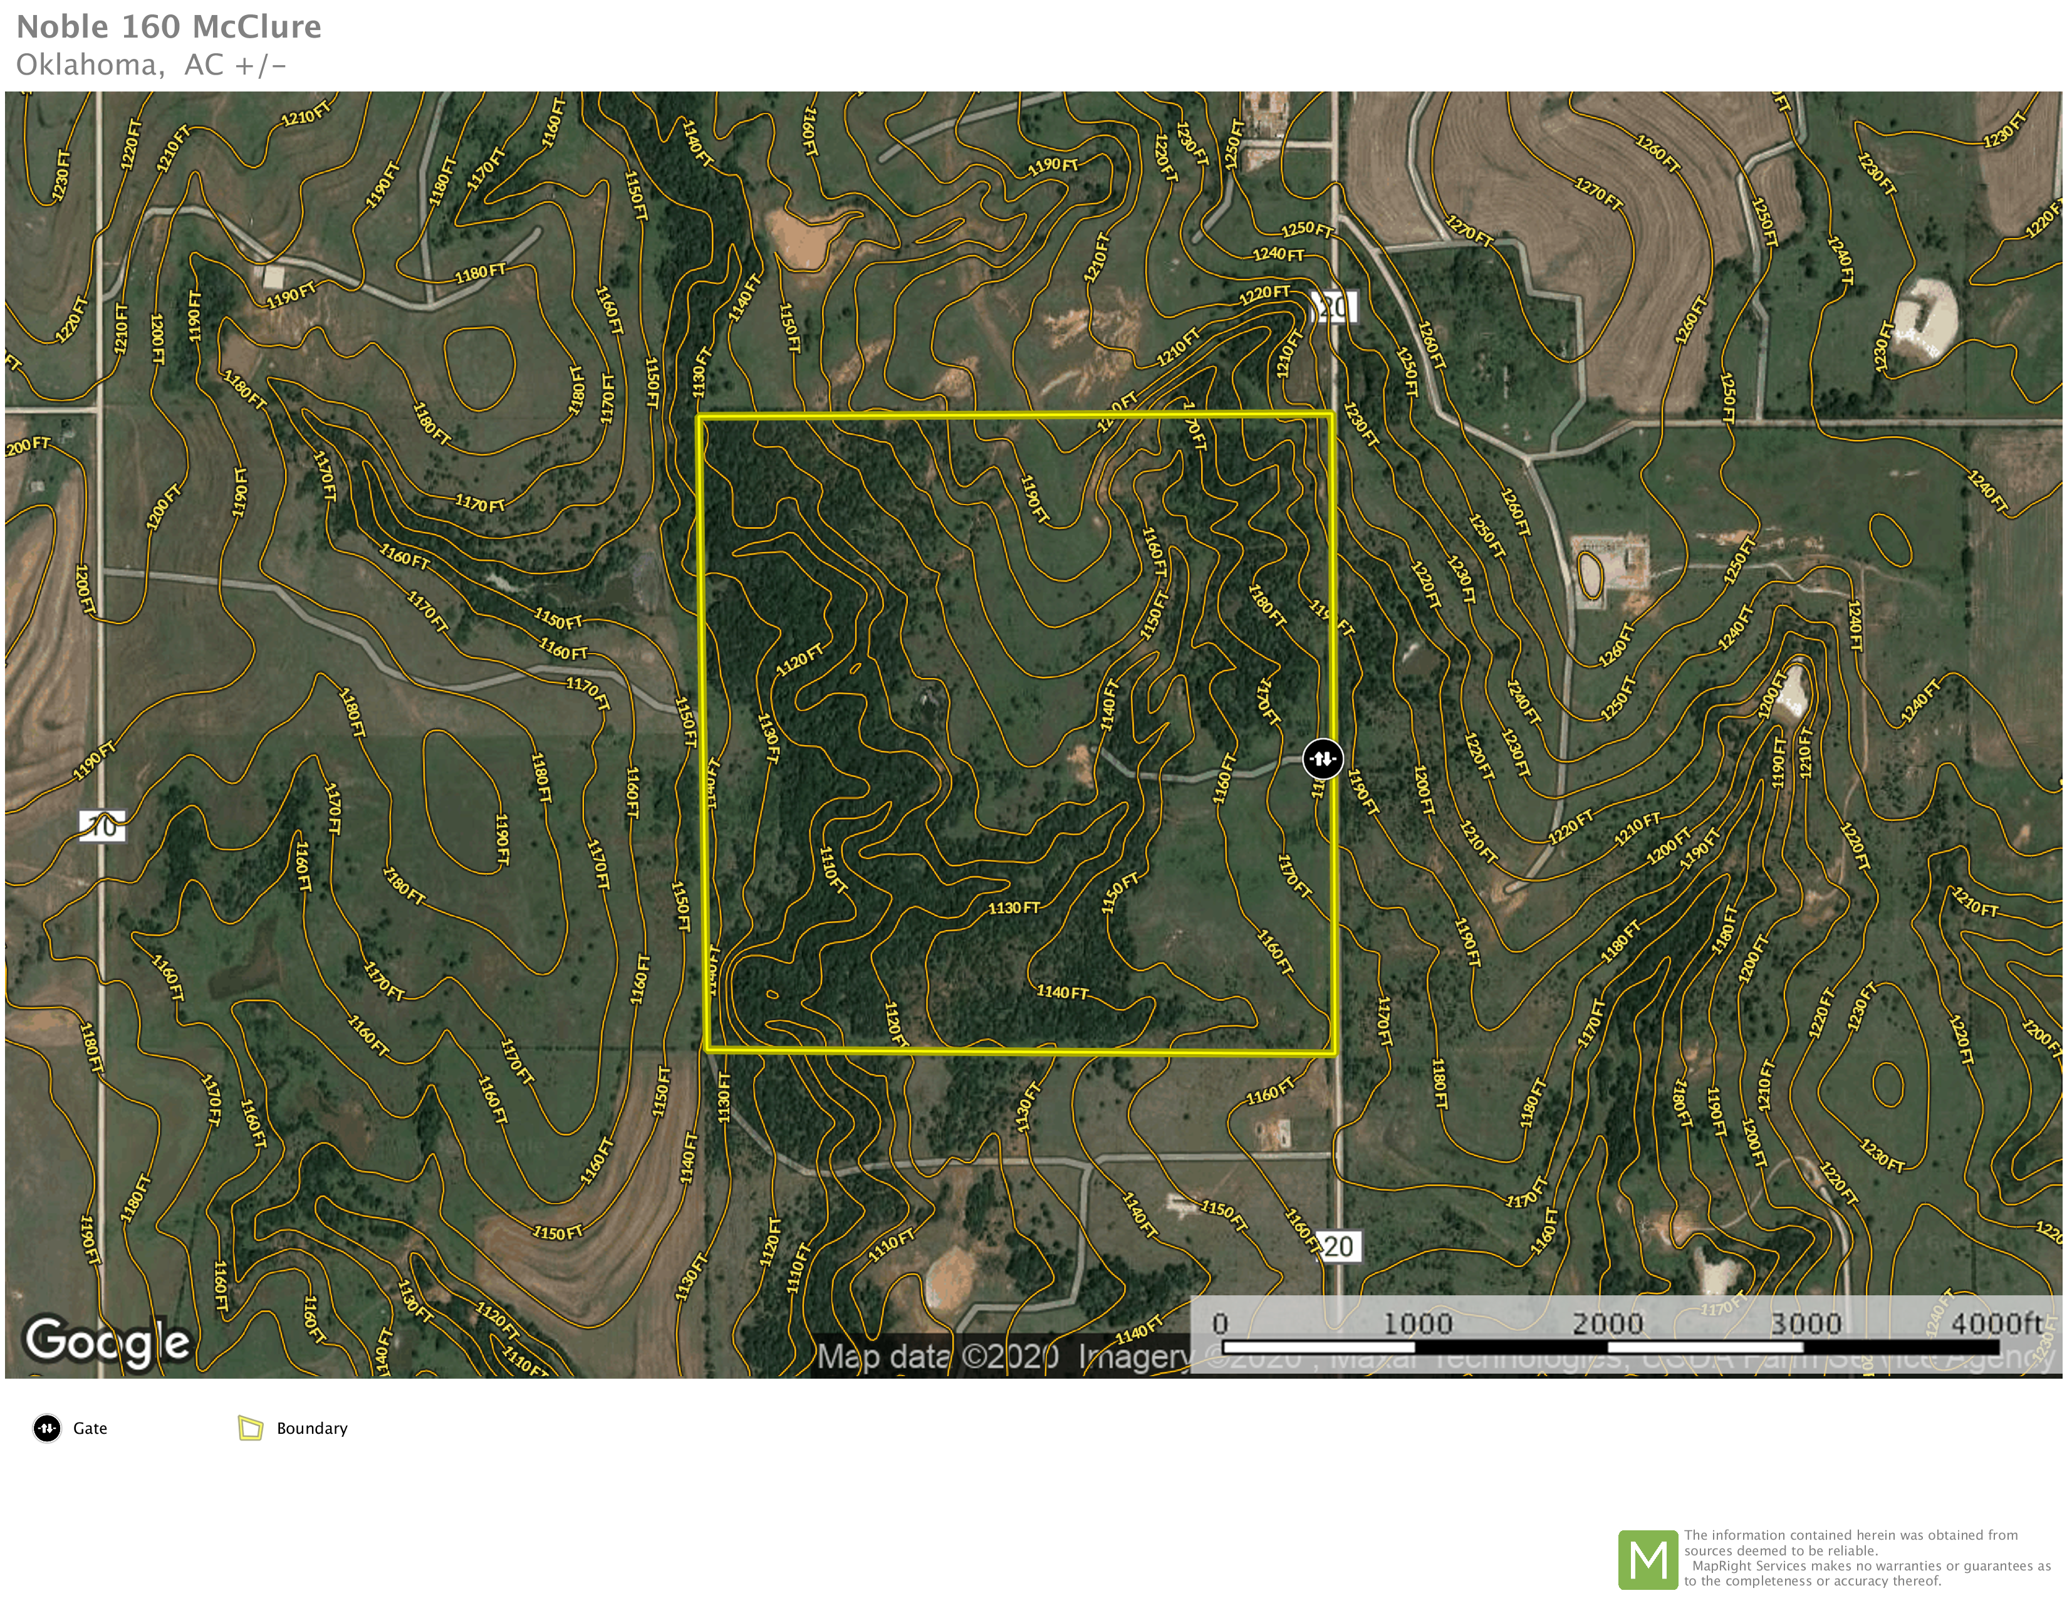Click the route 70 shield on the west road
Viewport: 2067px width, 1598px height.
[x=102, y=825]
